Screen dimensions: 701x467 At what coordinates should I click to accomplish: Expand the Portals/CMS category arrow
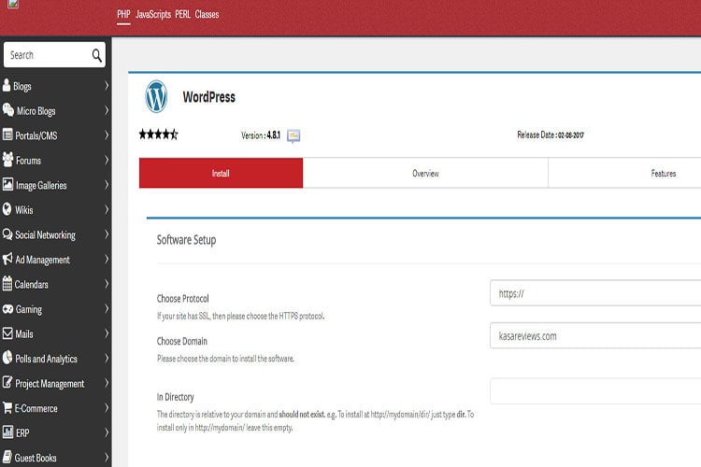(107, 134)
